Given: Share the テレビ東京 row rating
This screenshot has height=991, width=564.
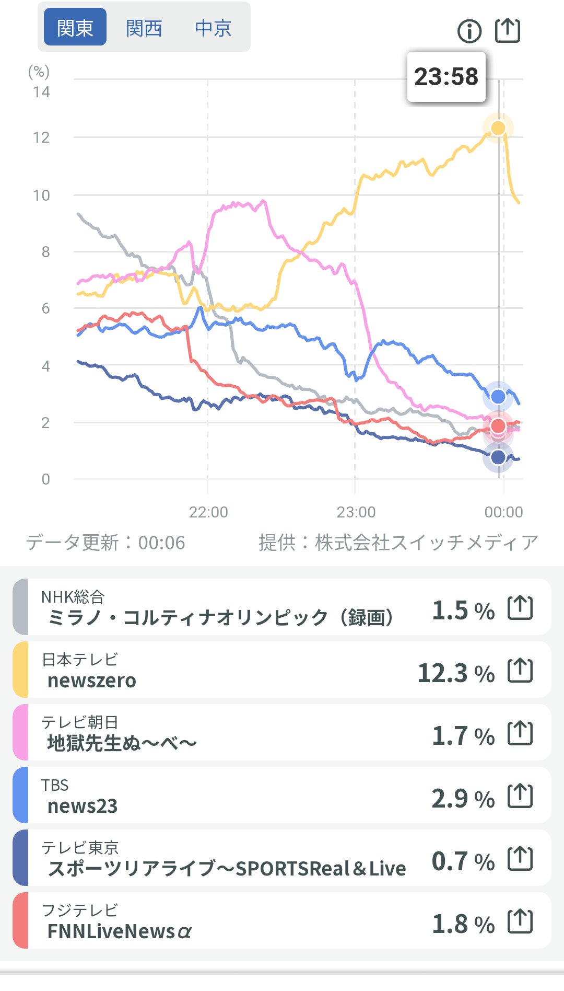Looking at the screenshot, I should pos(520,859).
